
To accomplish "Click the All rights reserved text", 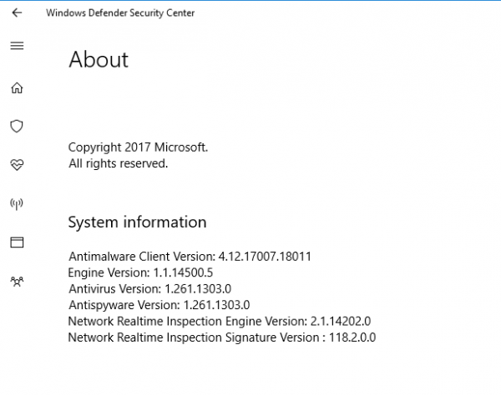I will (118, 163).
